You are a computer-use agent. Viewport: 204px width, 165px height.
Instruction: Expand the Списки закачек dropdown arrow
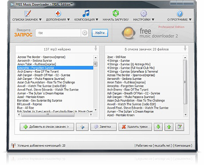40,20
